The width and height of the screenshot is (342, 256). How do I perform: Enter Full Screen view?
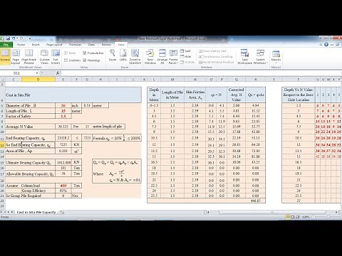(x=56, y=56)
